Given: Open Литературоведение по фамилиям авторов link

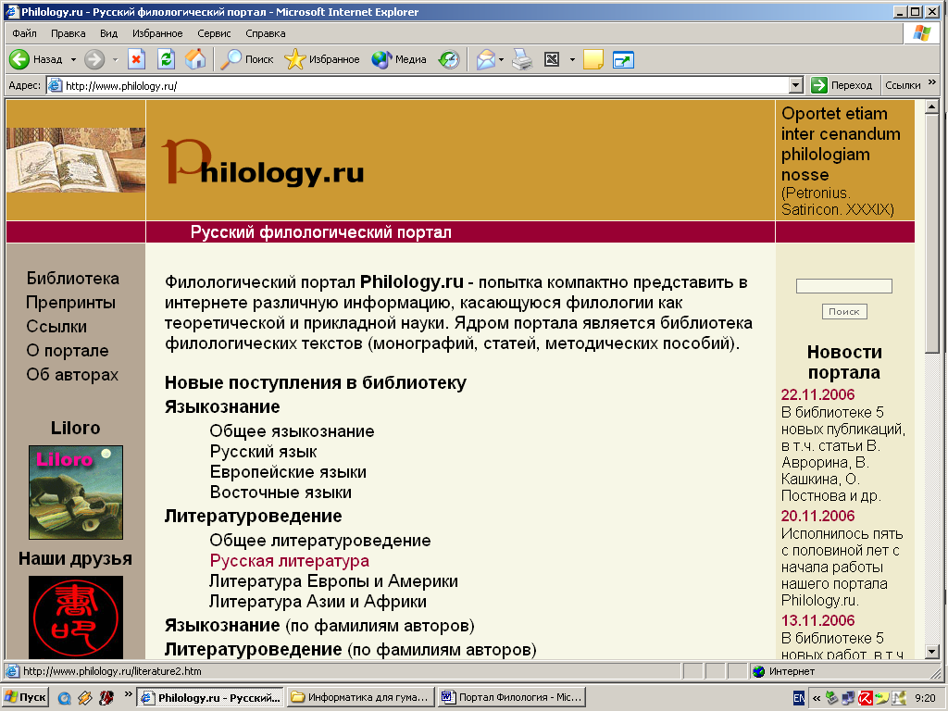Looking at the screenshot, I should pos(351,649).
